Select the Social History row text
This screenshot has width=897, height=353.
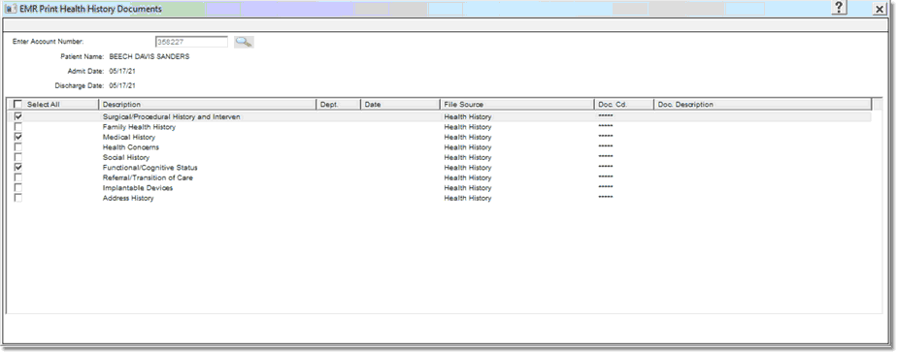pyautogui.click(x=126, y=158)
